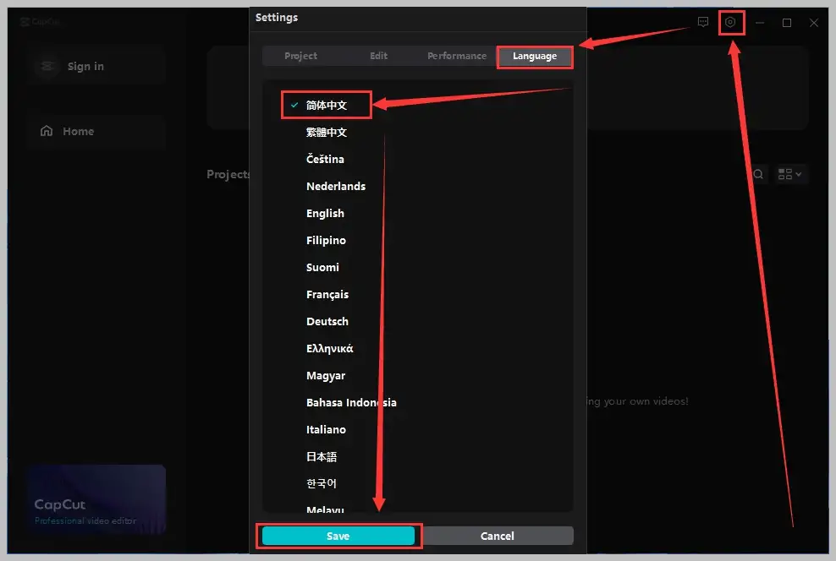Cancel the Settings dialog
836x561 pixels.
coord(498,536)
